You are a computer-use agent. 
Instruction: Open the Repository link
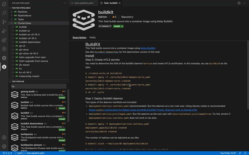[x=127, y=17]
